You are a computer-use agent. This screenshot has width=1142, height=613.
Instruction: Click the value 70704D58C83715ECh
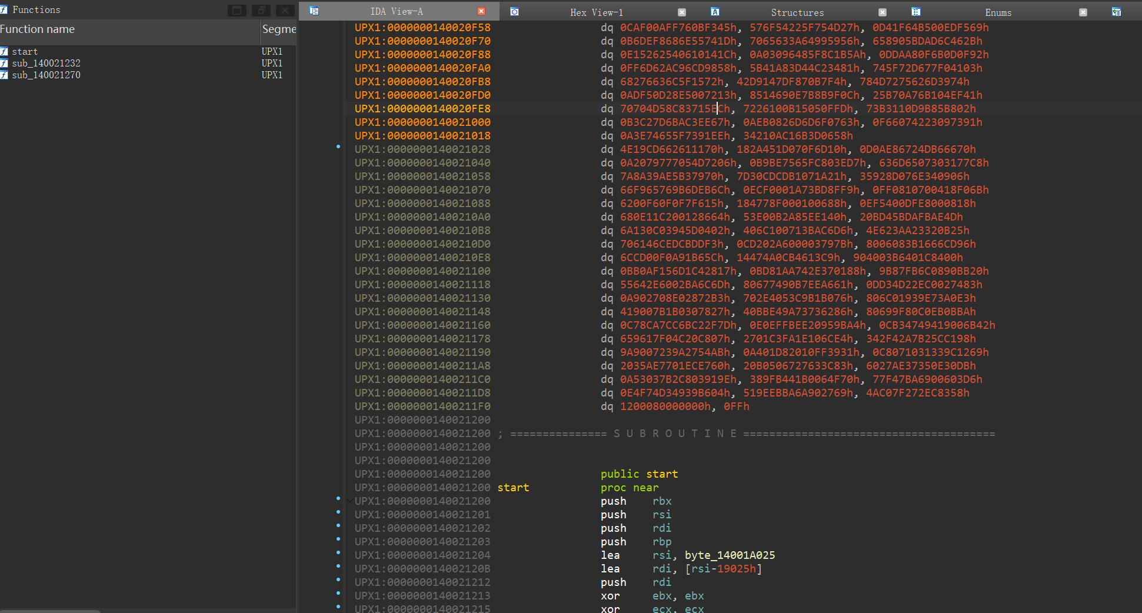pos(675,109)
